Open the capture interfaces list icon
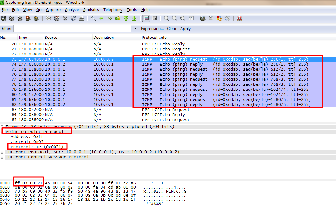 coord(4,18)
